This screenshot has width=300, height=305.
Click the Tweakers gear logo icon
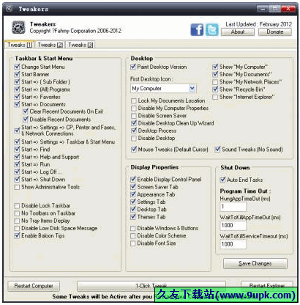(18, 27)
